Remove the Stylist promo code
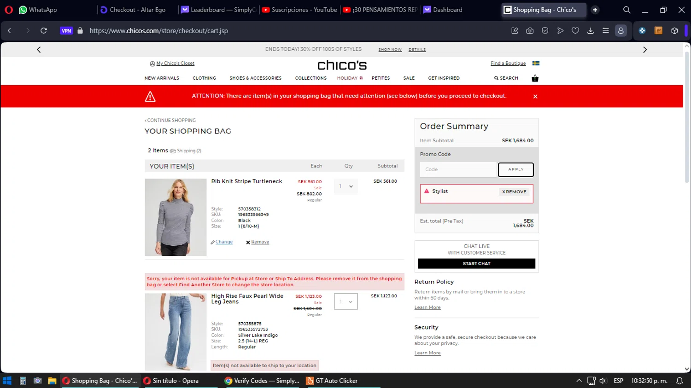The height and width of the screenshot is (388, 691). tap(514, 192)
